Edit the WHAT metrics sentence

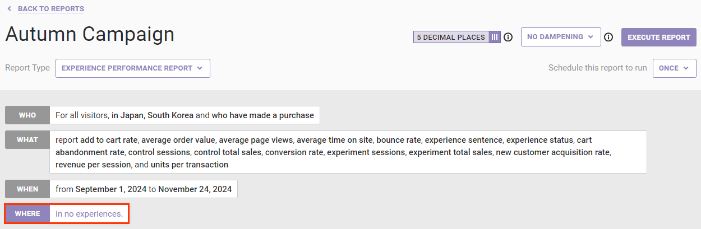348,152
